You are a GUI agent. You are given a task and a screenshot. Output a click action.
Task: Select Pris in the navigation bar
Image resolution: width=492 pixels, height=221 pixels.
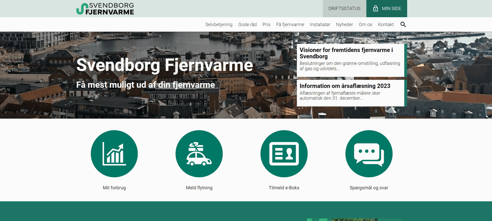[x=266, y=25]
